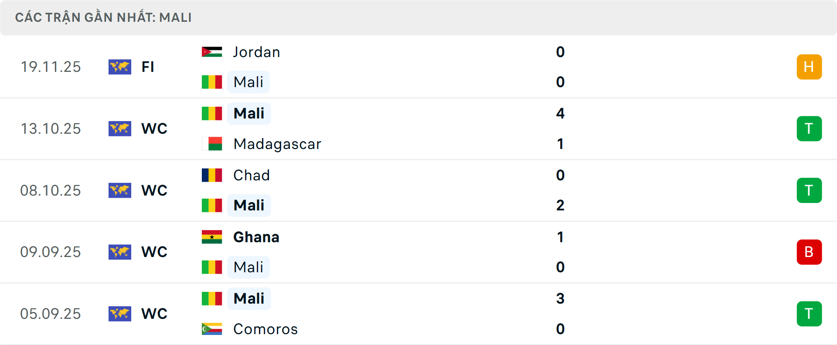Click the Chad team name

(x=252, y=175)
